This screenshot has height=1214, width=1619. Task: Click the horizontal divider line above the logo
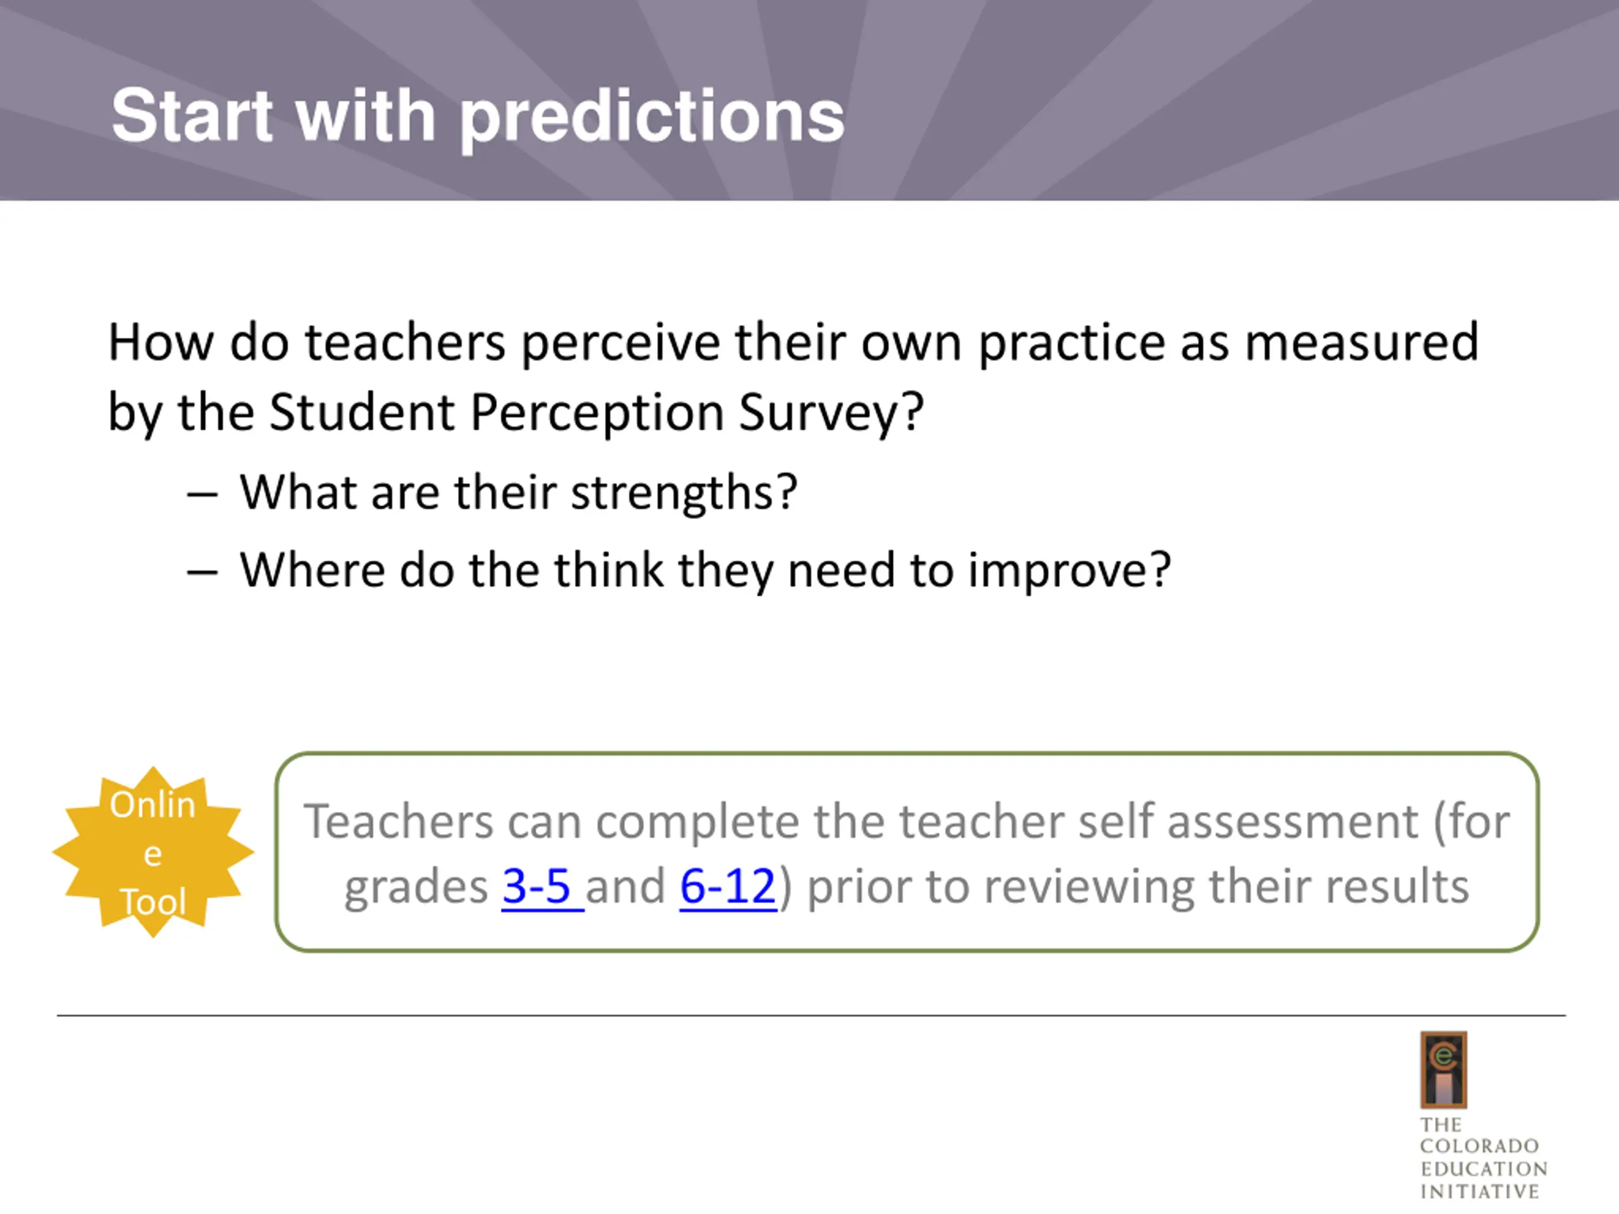pyautogui.click(x=811, y=1015)
